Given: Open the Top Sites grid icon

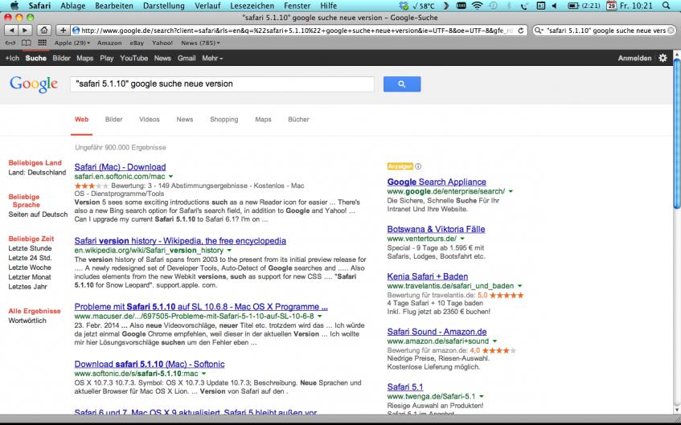Looking at the screenshot, I should point(43,43).
